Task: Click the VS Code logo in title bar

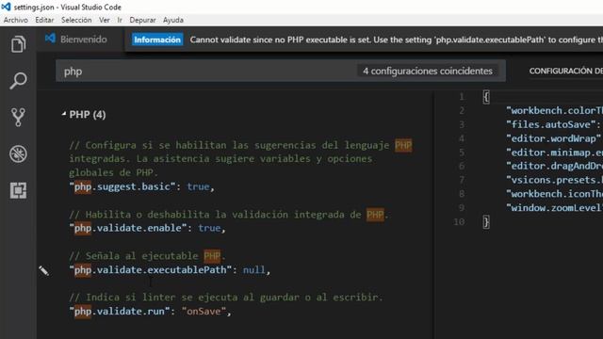Action: (6, 7)
